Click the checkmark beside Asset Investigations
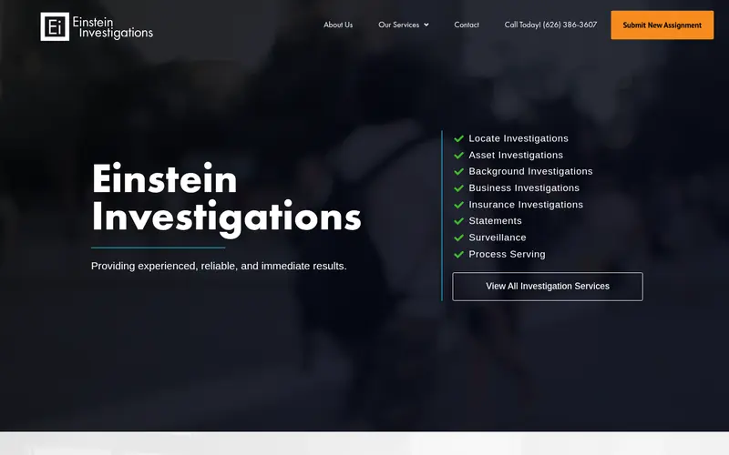Viewport: 729px width, 455px height. (459, 155)
